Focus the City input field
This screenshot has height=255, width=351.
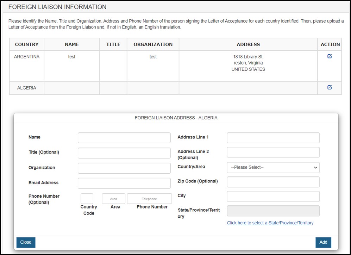coord(273,196)
